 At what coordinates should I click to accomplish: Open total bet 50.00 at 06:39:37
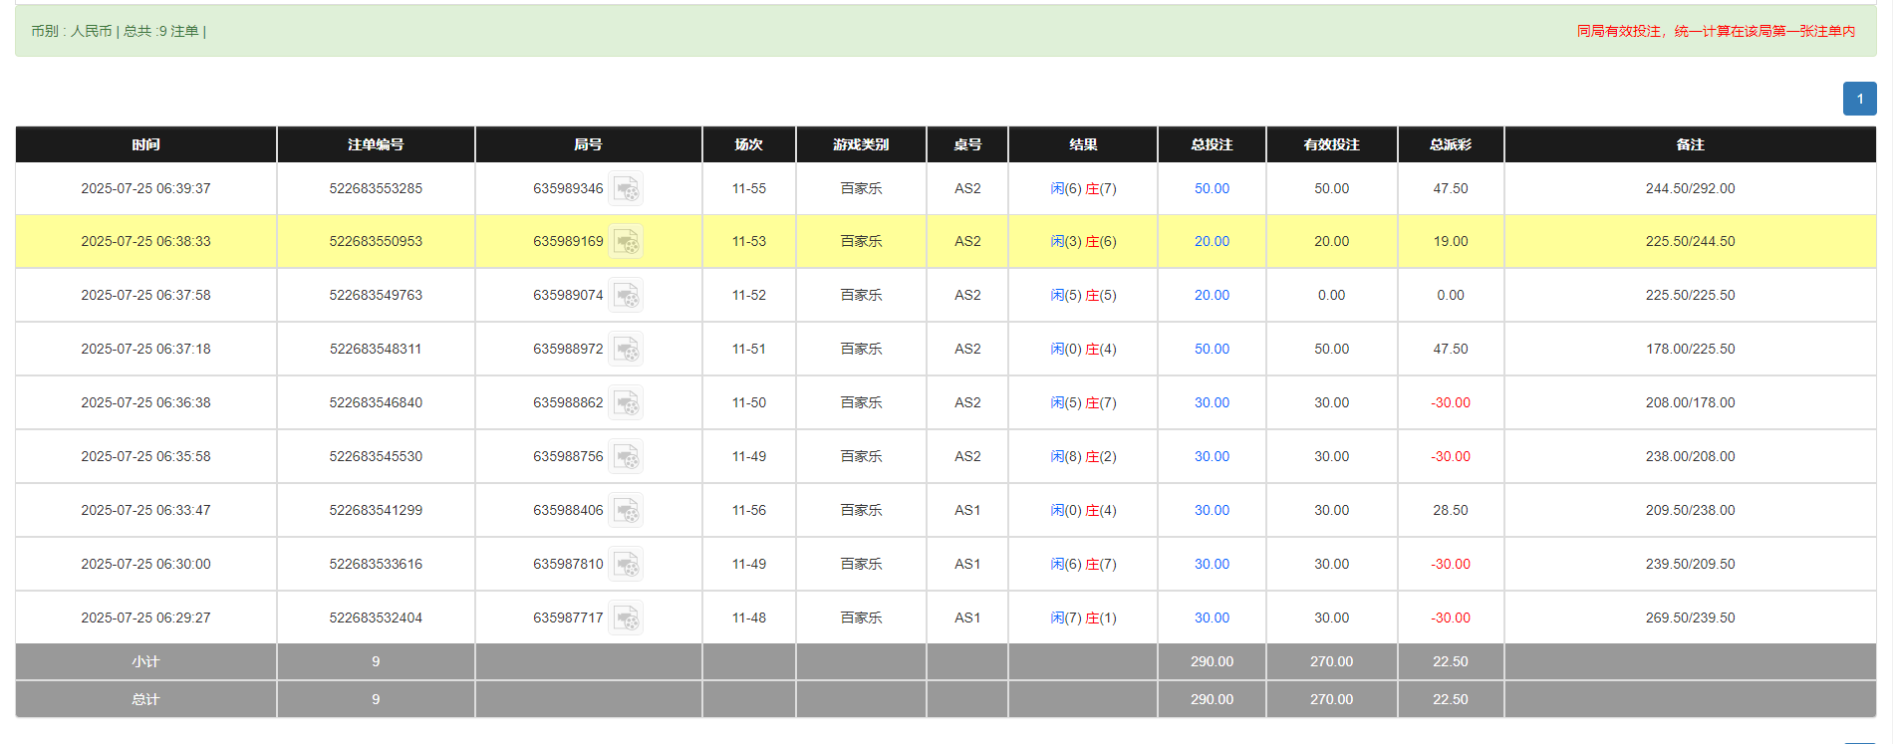click(x=1212, y=188)
